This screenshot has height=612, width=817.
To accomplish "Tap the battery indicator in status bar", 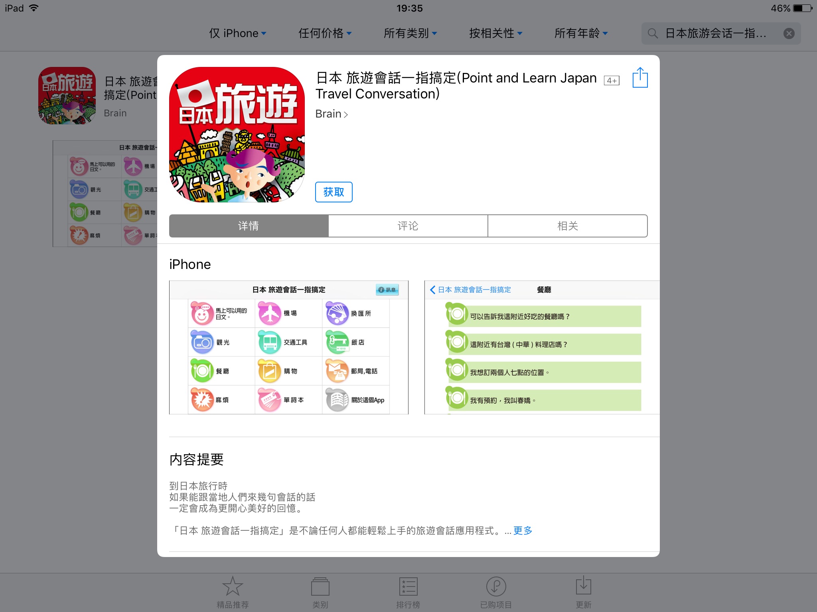I will 803,8.
